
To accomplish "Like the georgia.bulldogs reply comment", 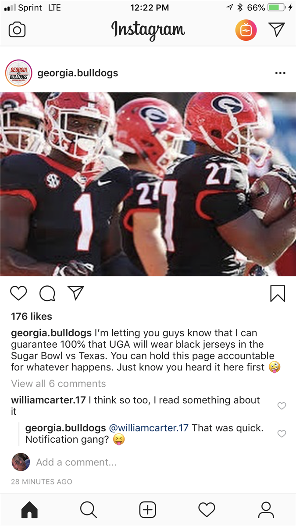I will click(x=282, y=434).
